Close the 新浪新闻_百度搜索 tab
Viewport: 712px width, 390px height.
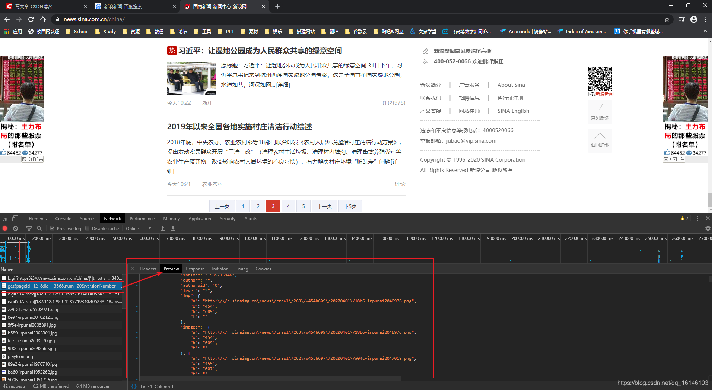pos(174,6)
